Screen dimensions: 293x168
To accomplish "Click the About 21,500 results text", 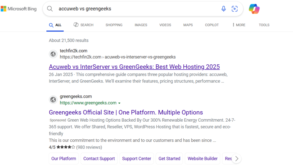I will click(x=69, y=40).
